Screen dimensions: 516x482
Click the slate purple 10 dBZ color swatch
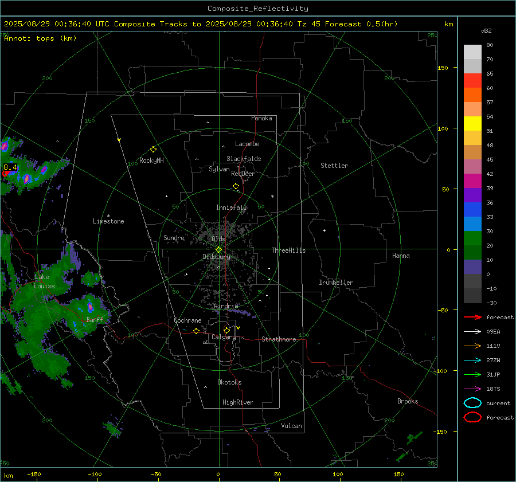coord(472,267)
